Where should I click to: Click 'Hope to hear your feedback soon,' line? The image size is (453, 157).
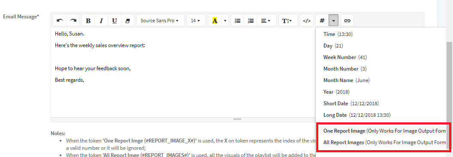93,69
